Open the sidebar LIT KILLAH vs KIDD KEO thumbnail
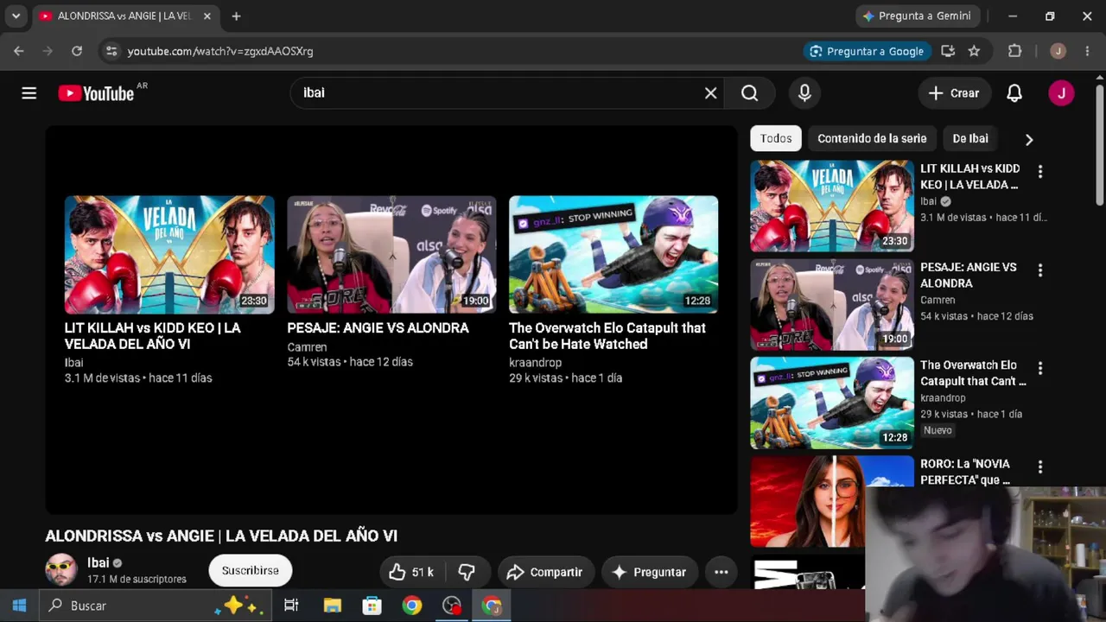This screenshot has height=622, width=1106. (x=831, y=206)
